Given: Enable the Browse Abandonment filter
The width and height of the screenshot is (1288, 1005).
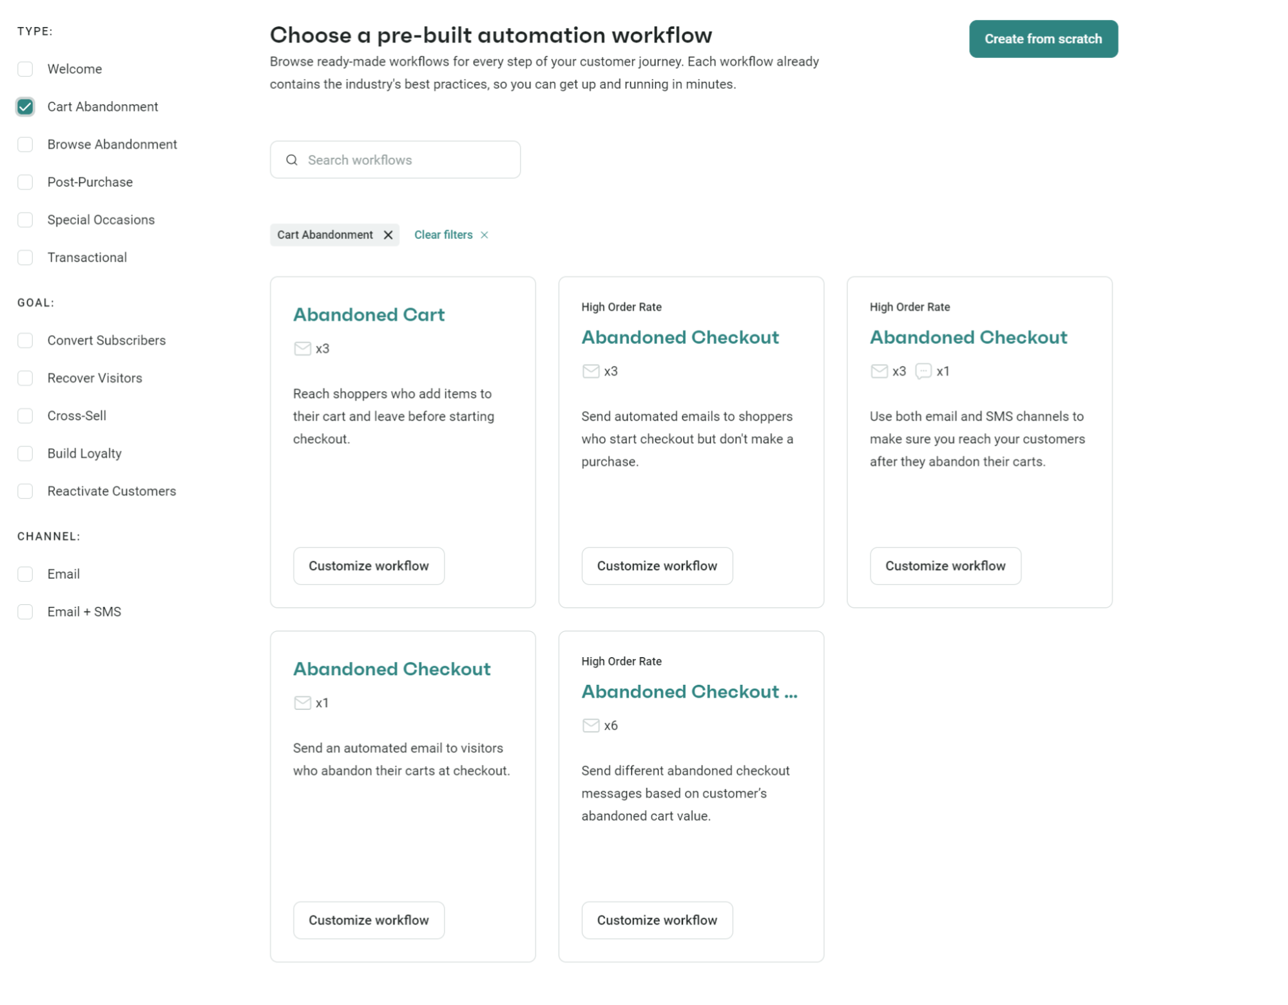Looking at the screenshot, I should click(25, 144).
